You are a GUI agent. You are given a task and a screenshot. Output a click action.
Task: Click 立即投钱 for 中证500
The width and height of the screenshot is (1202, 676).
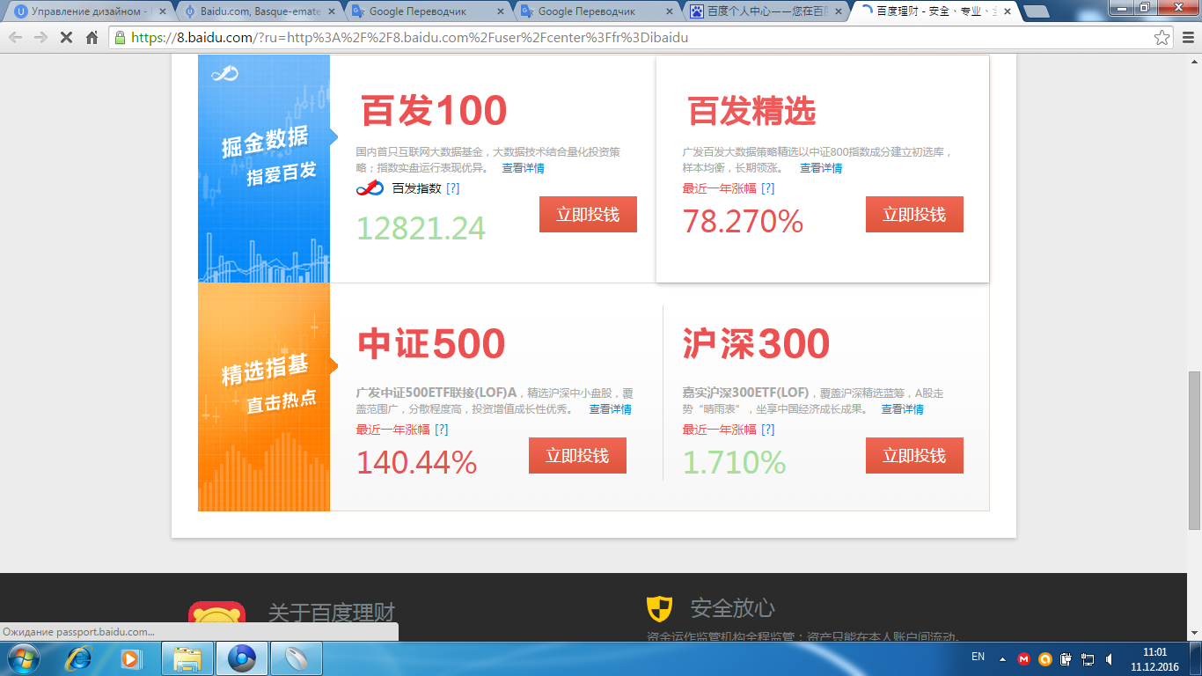(577, 455)
